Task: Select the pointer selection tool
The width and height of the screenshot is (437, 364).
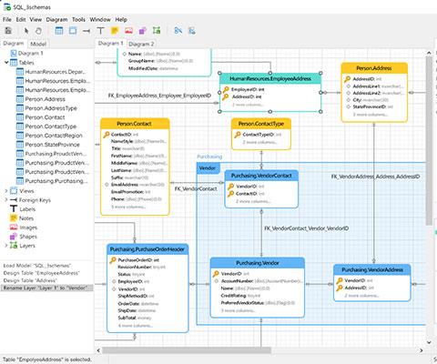Action: coord(26,30)
